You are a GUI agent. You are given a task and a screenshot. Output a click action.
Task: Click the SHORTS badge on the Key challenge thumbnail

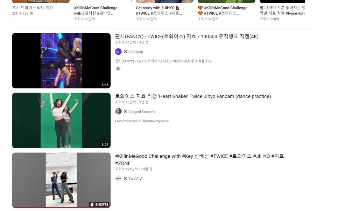point(99,205)
